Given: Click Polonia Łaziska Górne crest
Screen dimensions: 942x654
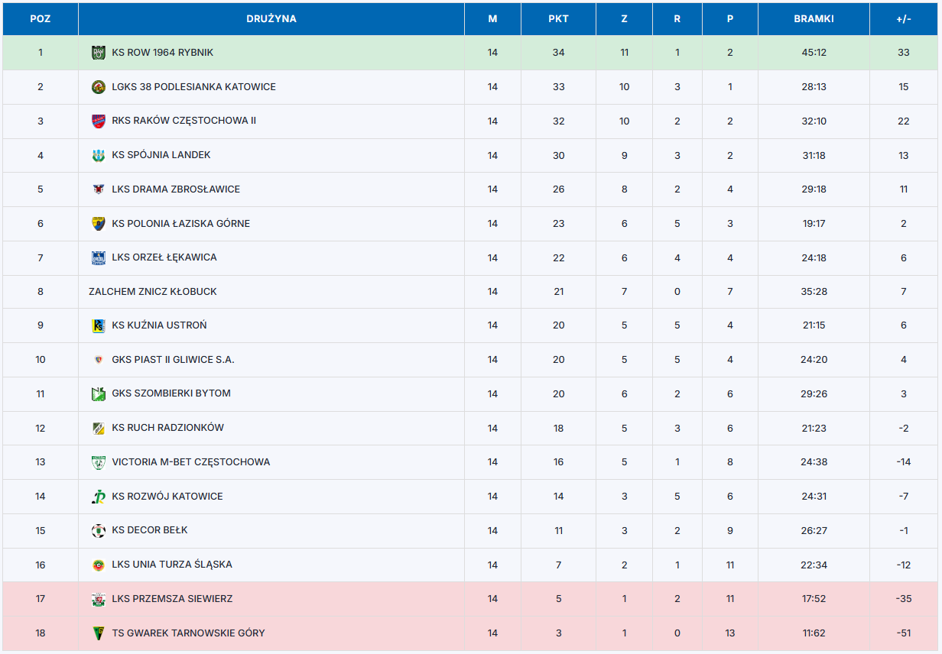Looking at the screenshot, I should 98,223.
